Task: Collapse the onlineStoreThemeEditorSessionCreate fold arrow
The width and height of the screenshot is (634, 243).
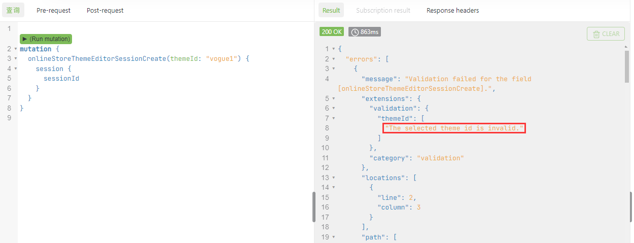Action: point(15,59)
